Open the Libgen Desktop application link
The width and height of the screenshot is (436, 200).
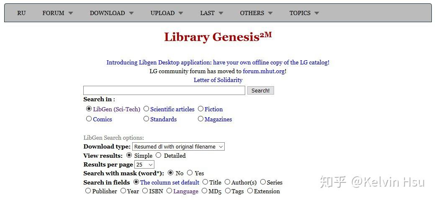(218, 62)
